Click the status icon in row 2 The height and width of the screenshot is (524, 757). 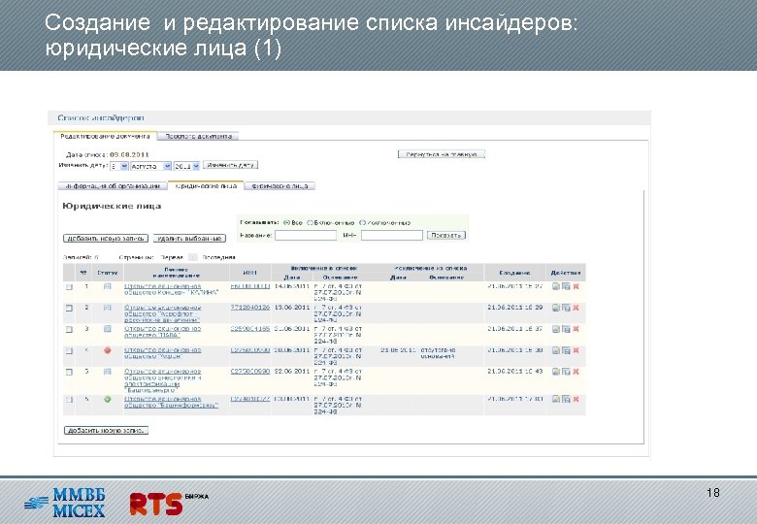107,308
